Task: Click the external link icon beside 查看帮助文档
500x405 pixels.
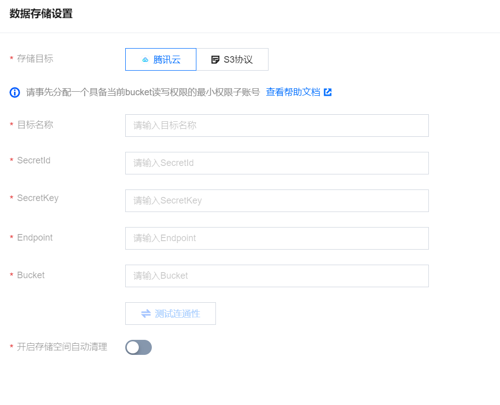Action: pyautogui.click(x=328, y=92)
